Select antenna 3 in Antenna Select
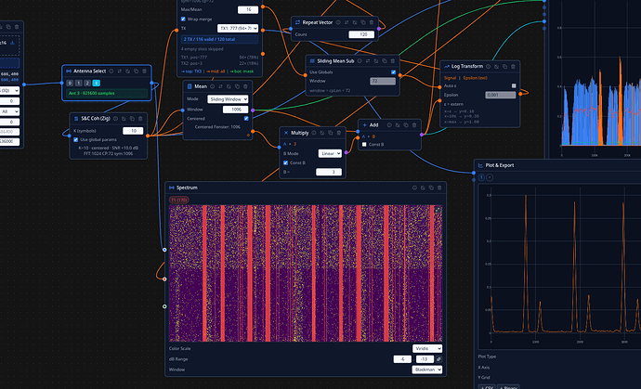 click(x=98, y=82)
